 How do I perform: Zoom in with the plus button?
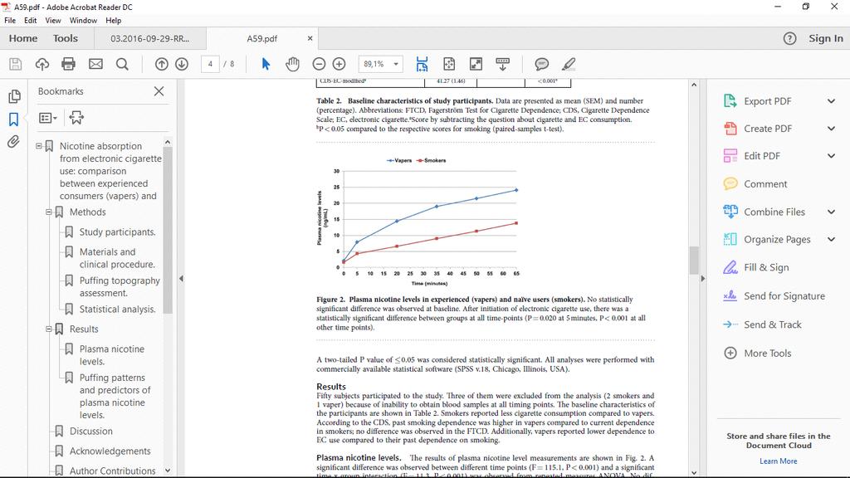[x=340, y=64]
